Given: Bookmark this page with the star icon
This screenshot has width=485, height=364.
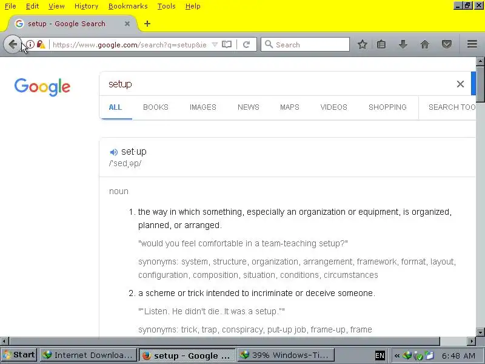Looking at the screenshot, I should pyautogui.click(x=362, y=44).
